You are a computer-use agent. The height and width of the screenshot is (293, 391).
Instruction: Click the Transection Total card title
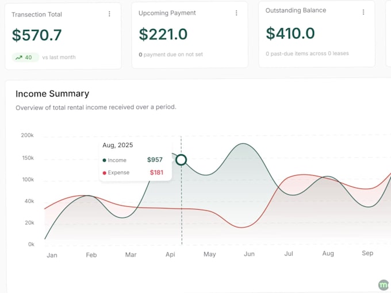point(37,14)
